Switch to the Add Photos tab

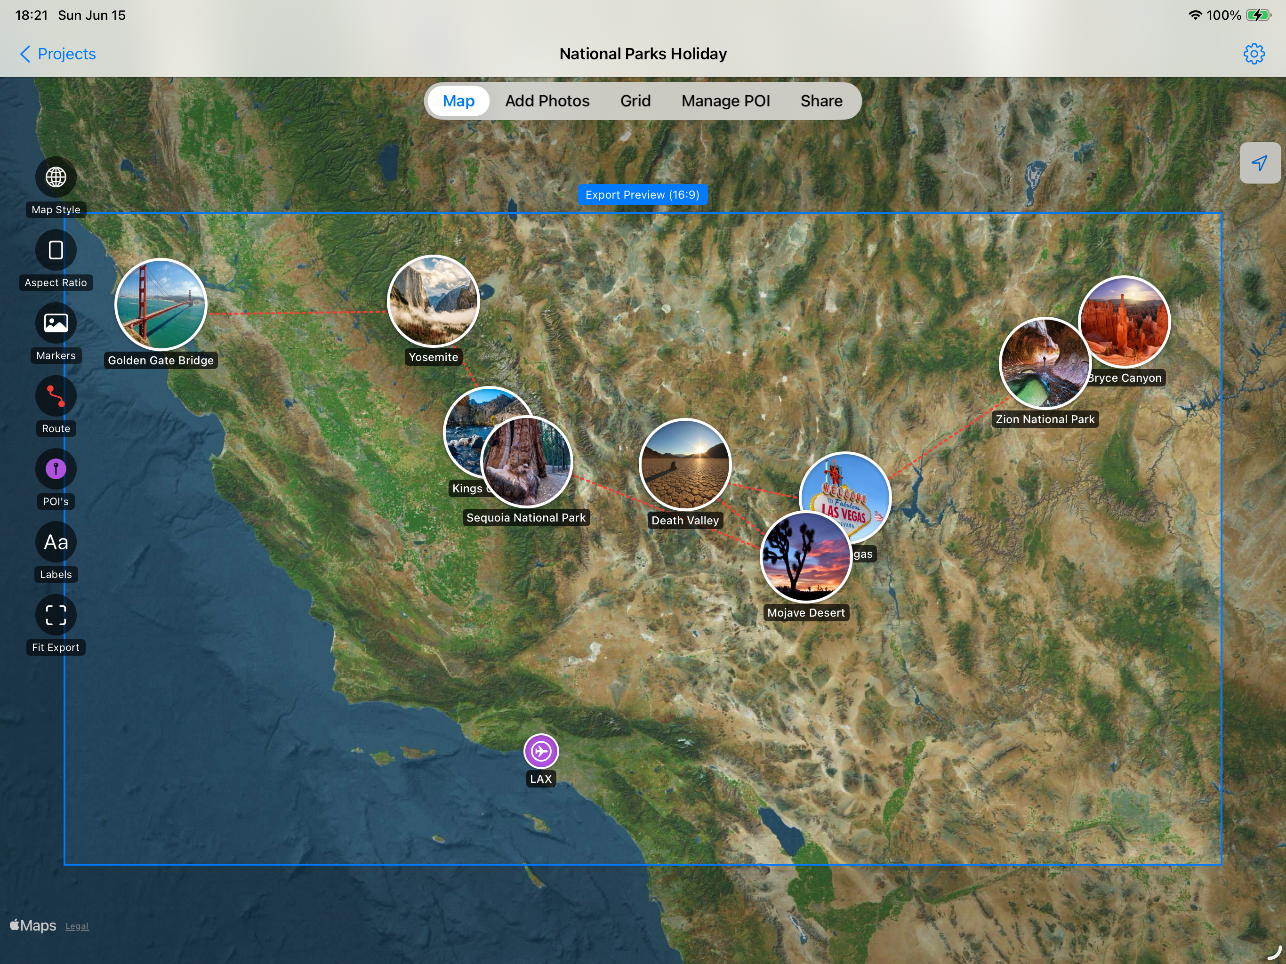pyautogui.click(x=547, y=101)
